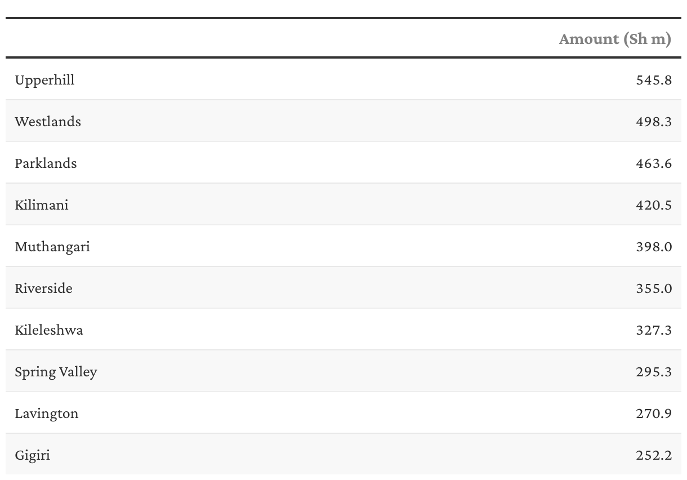Click the Gigiri row name

(33, 455)
